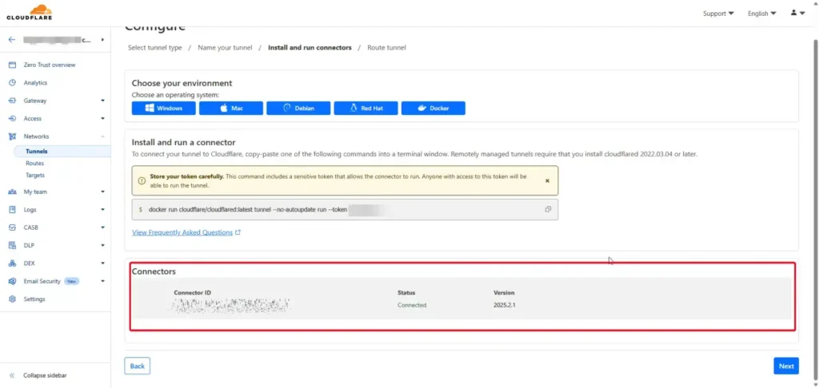This screenshot has height=388, width=819.
Task: Click the Status column header
Action: (406, 292)
